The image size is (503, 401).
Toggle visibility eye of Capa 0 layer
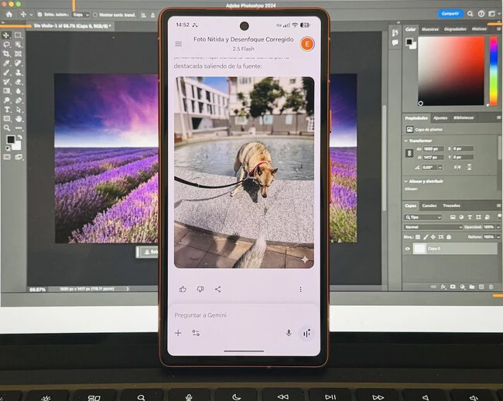(x=408, y=249)
